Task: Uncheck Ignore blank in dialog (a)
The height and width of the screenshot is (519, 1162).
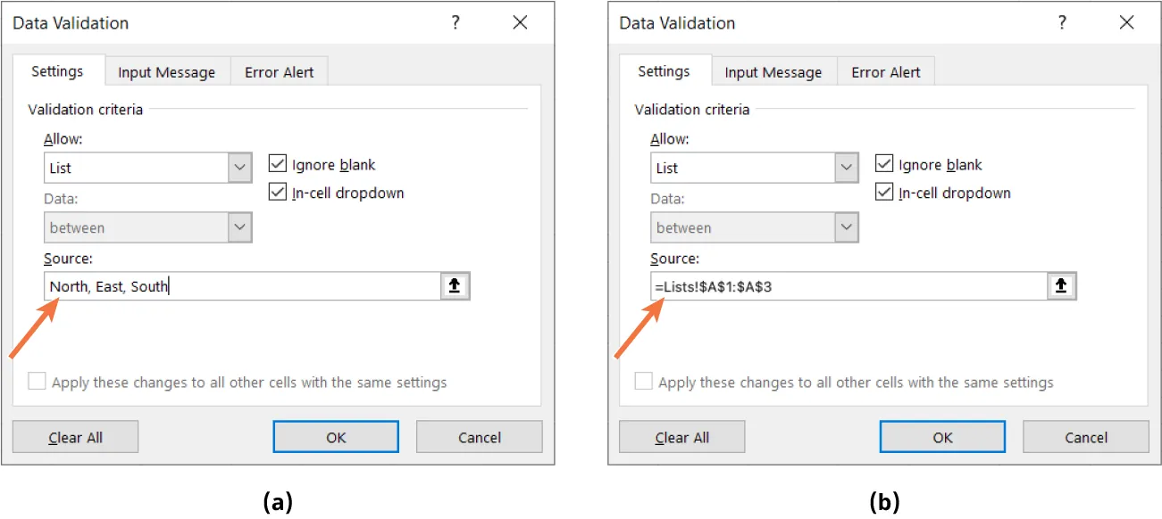Action: click(277, 163)
